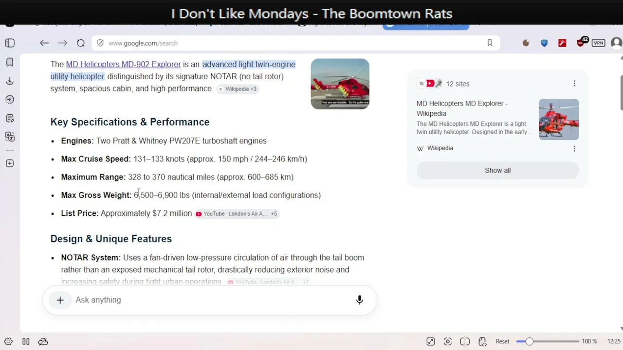Reload the current page

pos(81,43)
